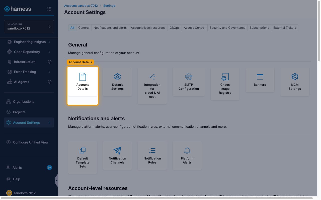Open the Notification Rules card

point(152,155)
